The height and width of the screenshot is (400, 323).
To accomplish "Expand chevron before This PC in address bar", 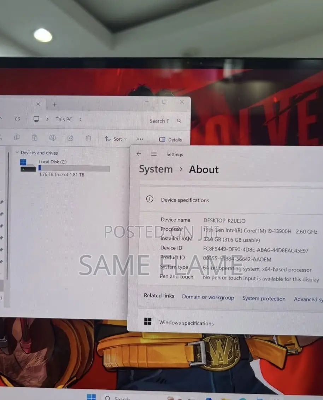I will [x=47, y=119].
